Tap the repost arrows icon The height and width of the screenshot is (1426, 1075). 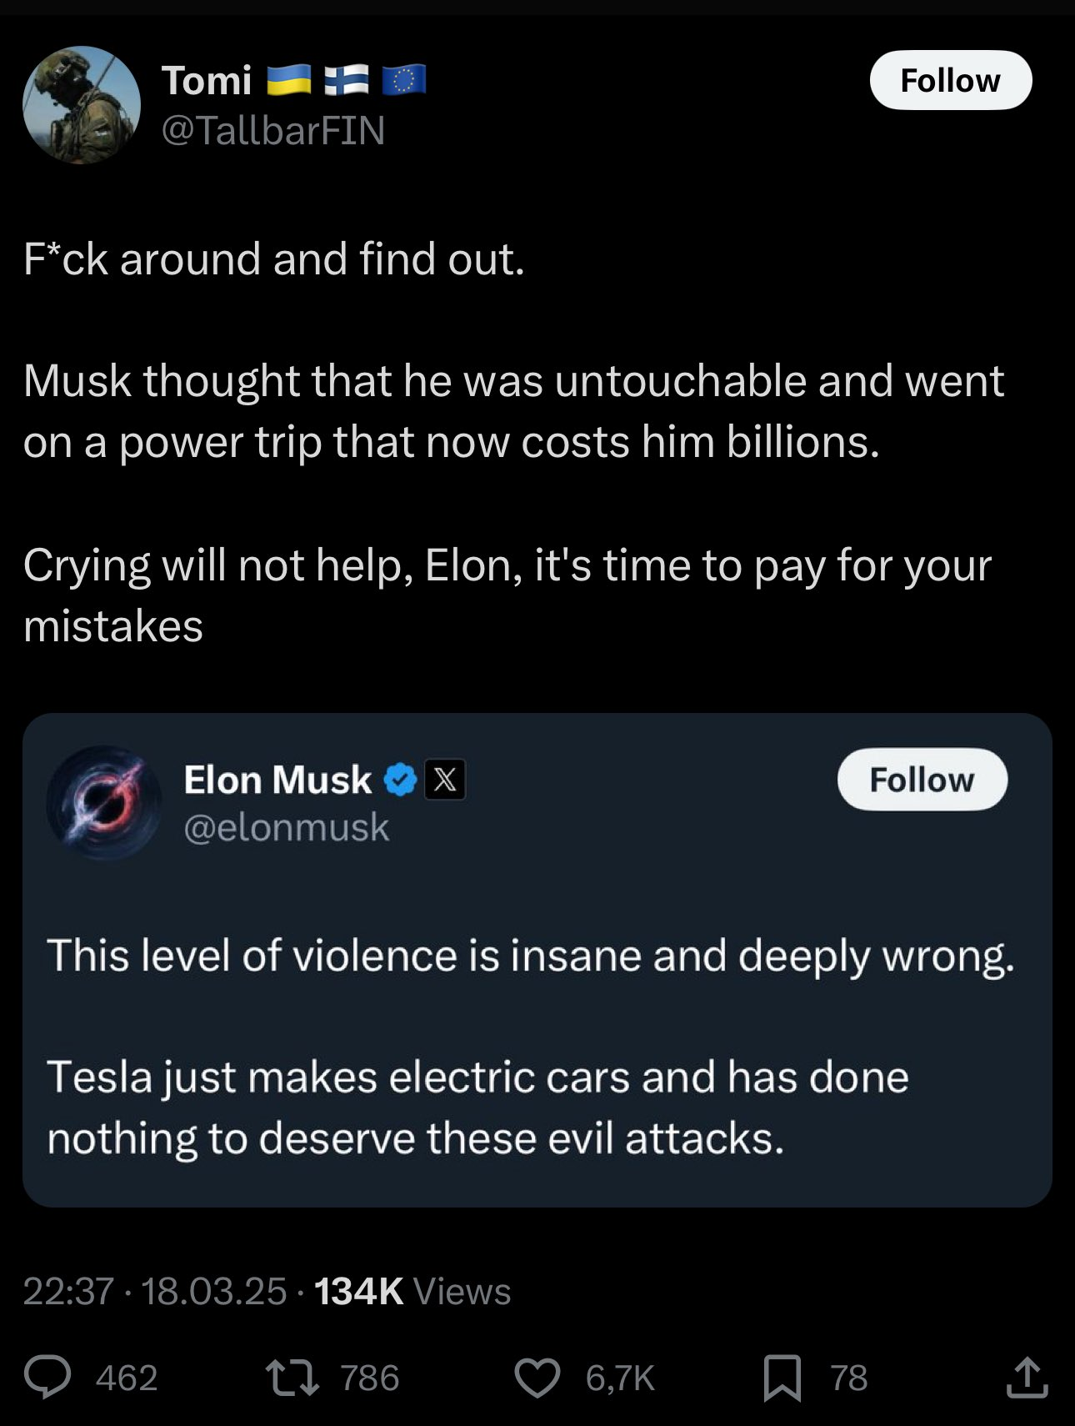click(292, 1377)
